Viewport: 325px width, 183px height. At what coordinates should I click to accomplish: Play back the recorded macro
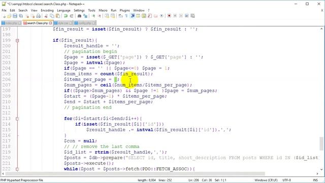tap(181, 16)
